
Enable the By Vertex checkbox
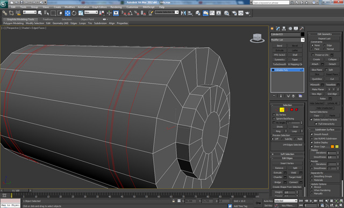[274, 115]
